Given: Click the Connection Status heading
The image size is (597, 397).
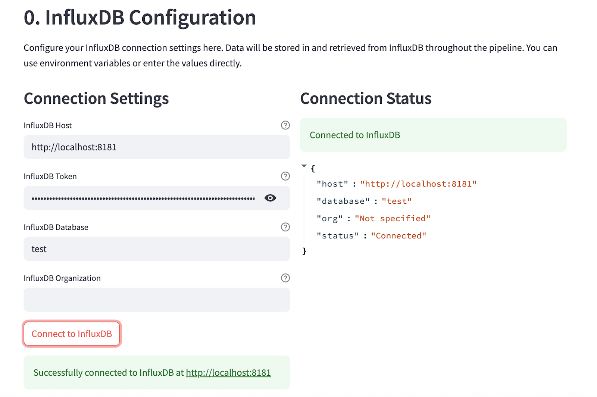Looking at the screenshot, I should pyautogui.click(x=366, y=99).
